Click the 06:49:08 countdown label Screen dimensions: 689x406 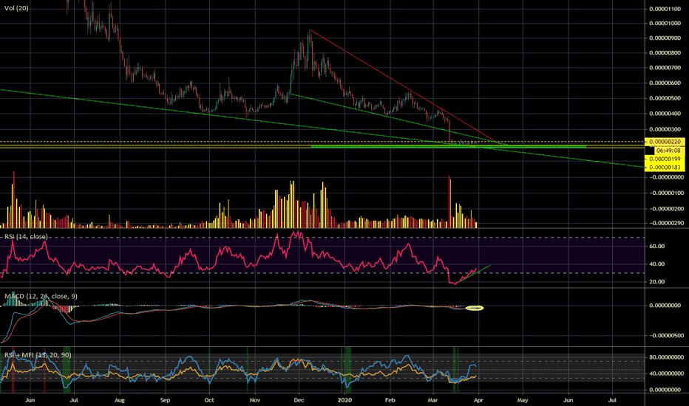pyautogui.click(x=668, y=151)
